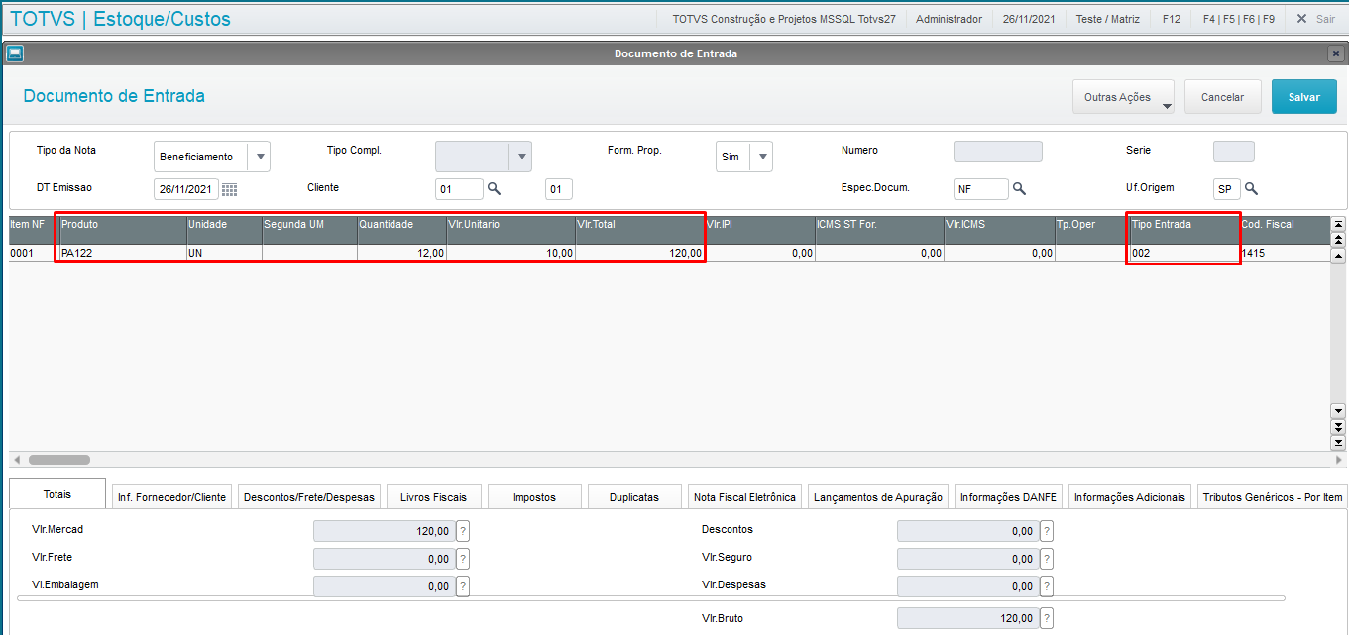This screenshot has width=1349, height=635.
Task: Click the F12 shortcut in the top bar
Action: (x=1171, y=19)
